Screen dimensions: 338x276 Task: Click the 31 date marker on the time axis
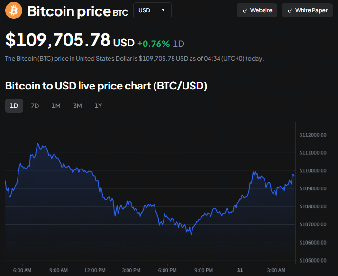point(240,270)
